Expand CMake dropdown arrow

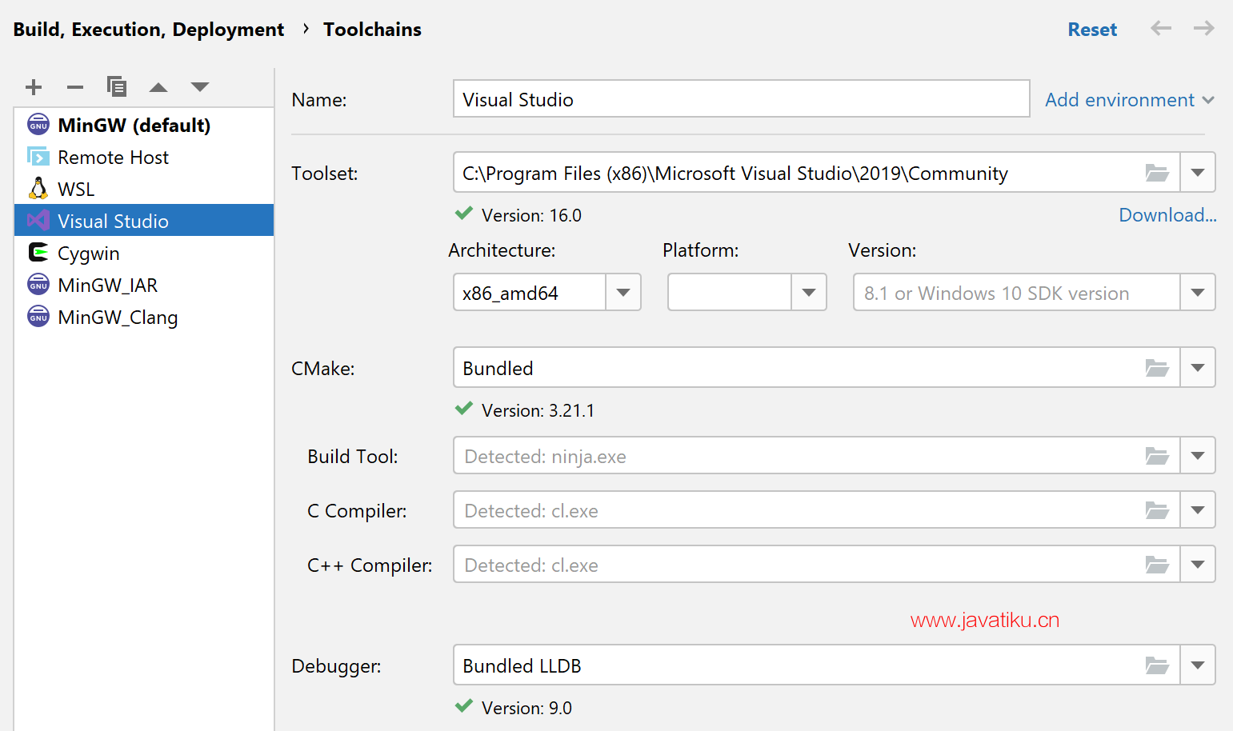1198,368
